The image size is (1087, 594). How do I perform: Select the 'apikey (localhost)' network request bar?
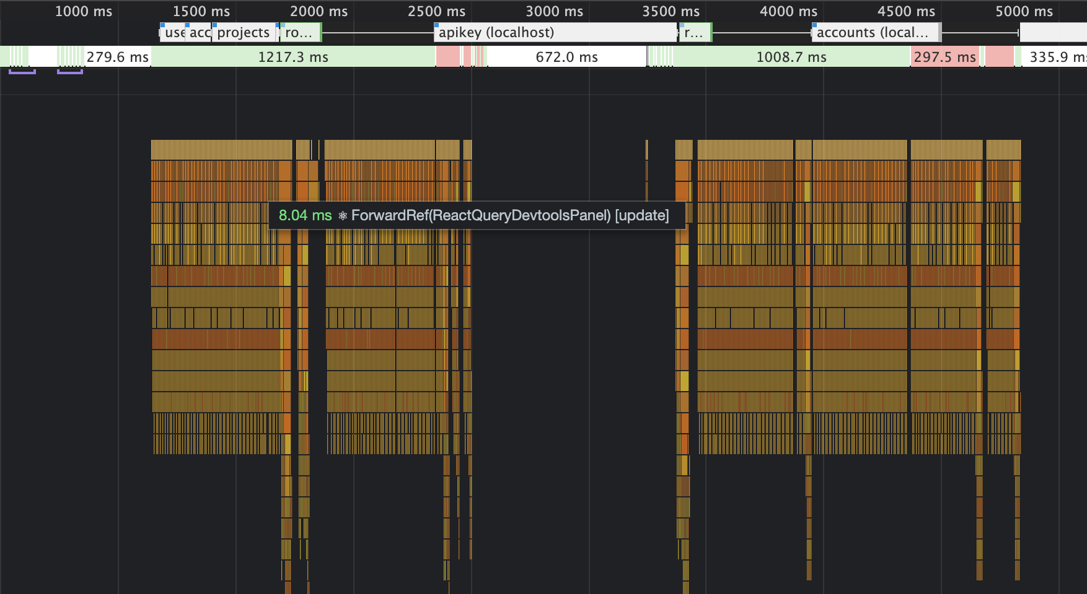[556, 33]
